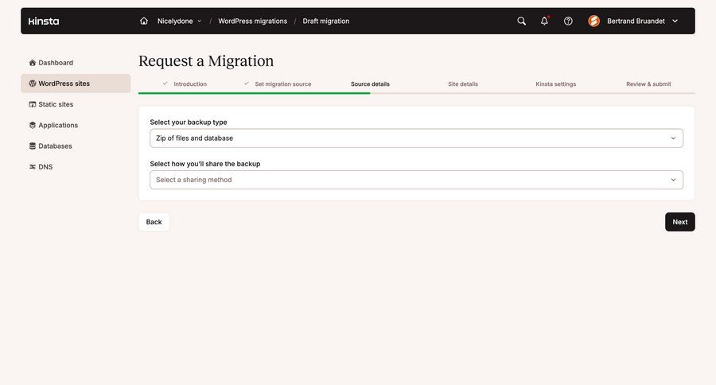Screen dimensions: 716x385
Task: Open notifications bell icon
Action: click(x=544, y=21)
